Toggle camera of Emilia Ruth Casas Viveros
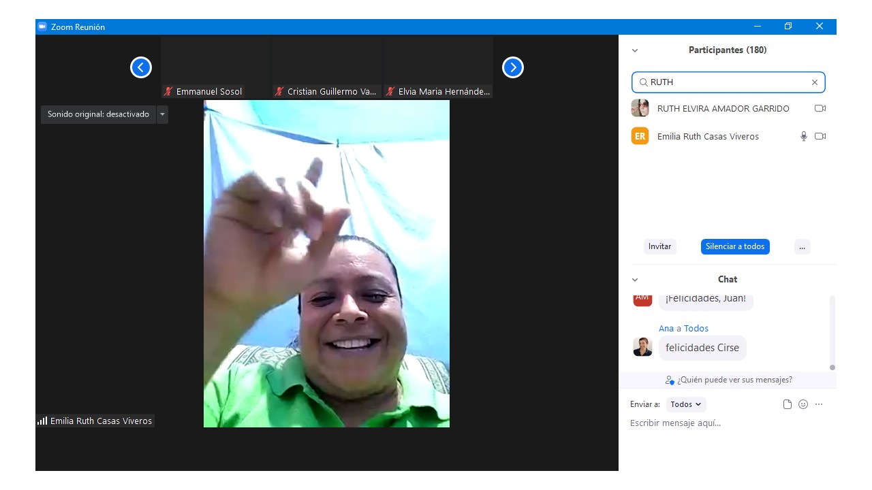The width and height of the screenshot is (872, 490). click(x=820, y=136)
